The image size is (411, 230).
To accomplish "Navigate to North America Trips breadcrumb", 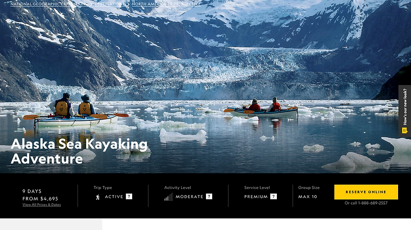I will 155,4.
